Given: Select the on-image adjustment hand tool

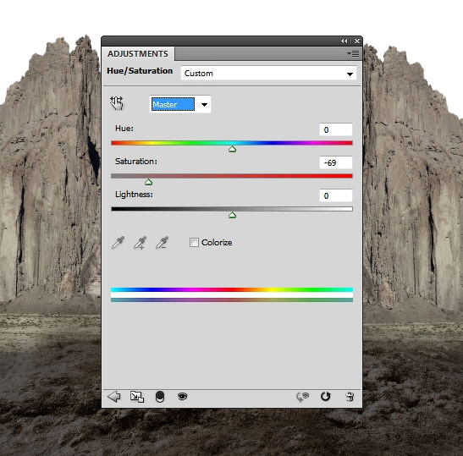Looking at the screenshot, I should [117, 103].
